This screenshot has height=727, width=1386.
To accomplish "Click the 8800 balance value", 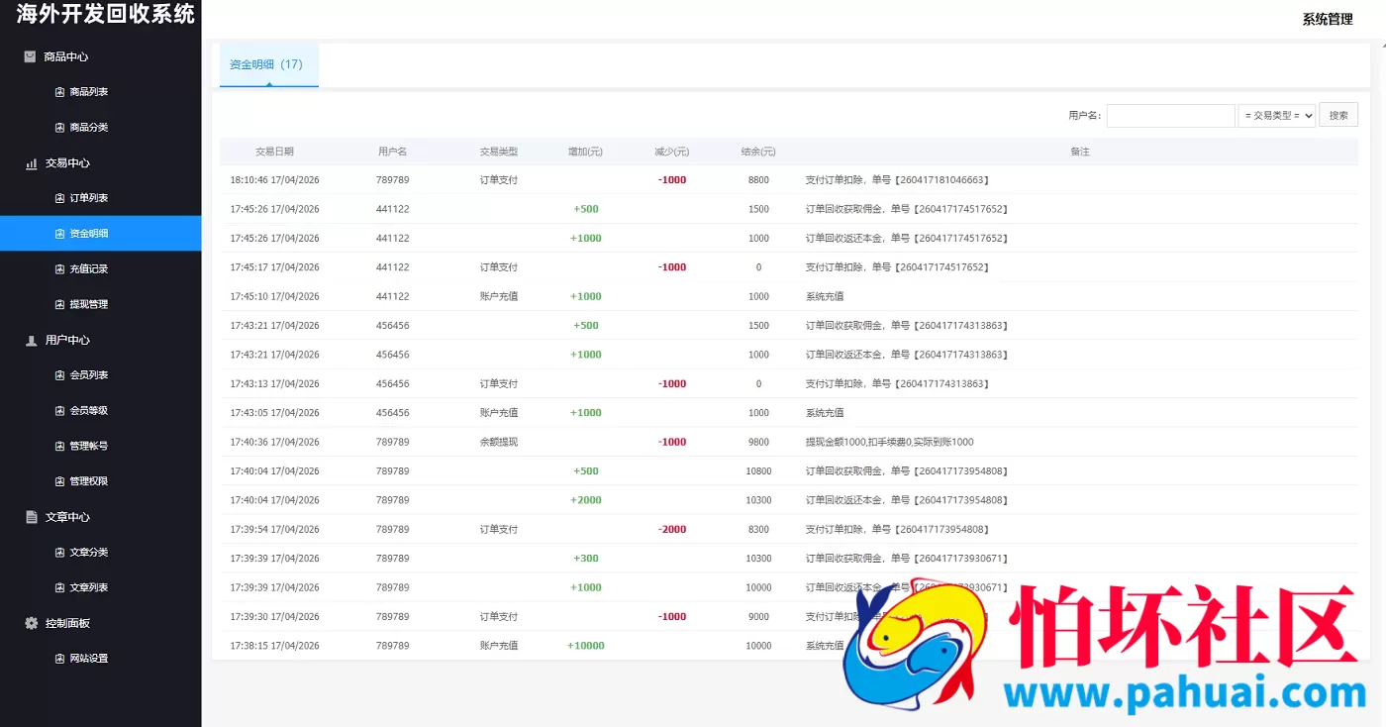I will (x=758, y=180).
